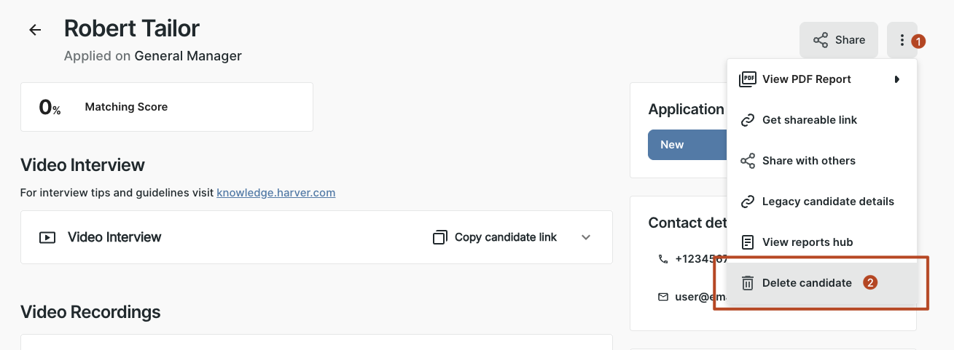The height and width of the screenshot is (350, 954).
Task: Click the trash icon for Delete candidate
Action: pos(748,283)
